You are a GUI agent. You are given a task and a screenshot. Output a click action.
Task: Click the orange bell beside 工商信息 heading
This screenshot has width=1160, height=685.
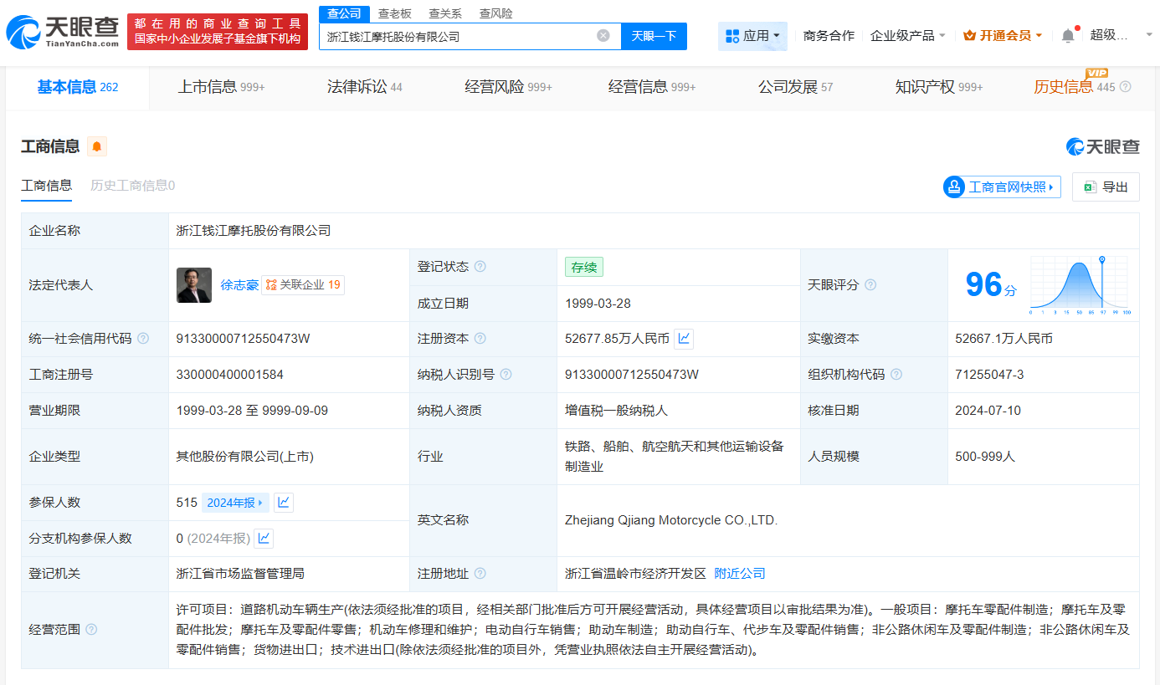point(95,146)
